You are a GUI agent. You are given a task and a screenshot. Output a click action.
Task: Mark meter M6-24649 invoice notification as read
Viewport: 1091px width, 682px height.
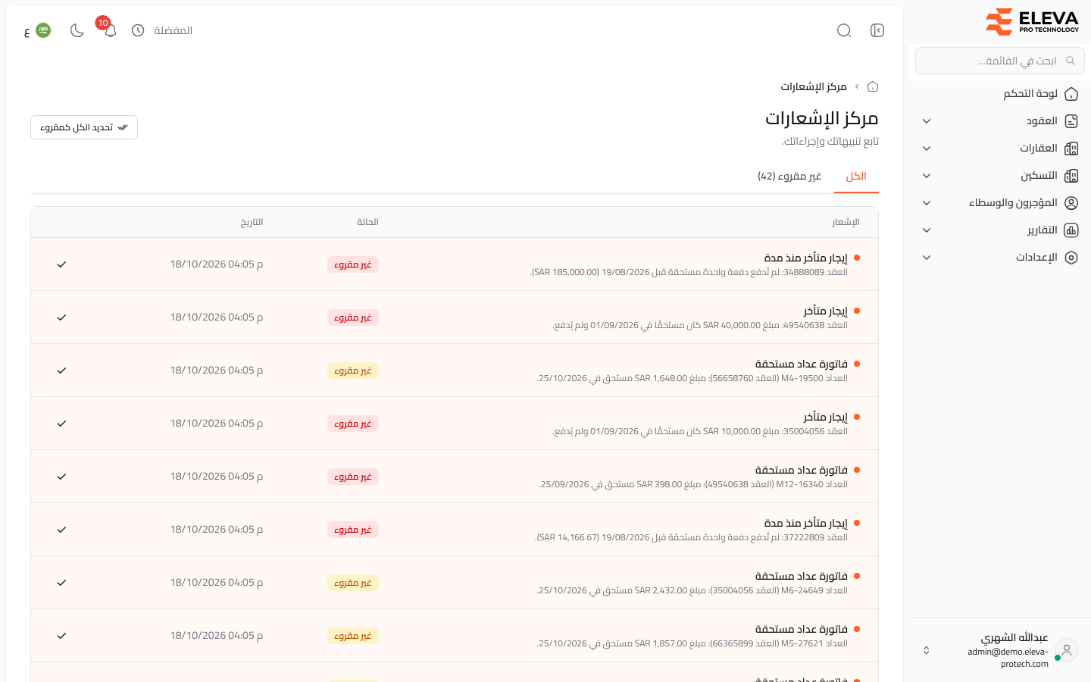click(61, 583)
